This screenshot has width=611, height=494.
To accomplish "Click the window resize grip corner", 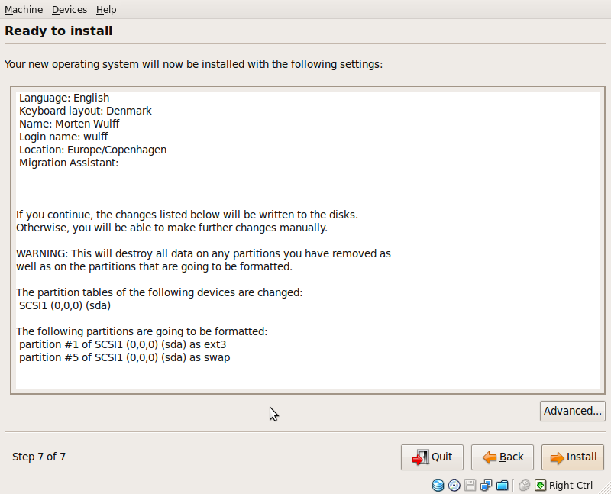I will click(x=605, y=488).
